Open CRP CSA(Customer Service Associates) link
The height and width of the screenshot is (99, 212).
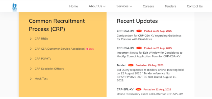pyautogui.click(x=60, y=49)
